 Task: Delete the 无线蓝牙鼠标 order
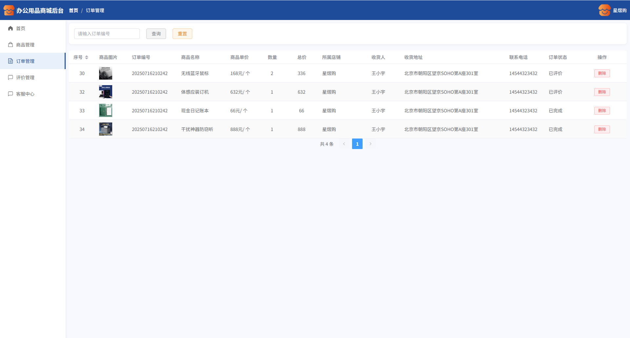[602, 73]
